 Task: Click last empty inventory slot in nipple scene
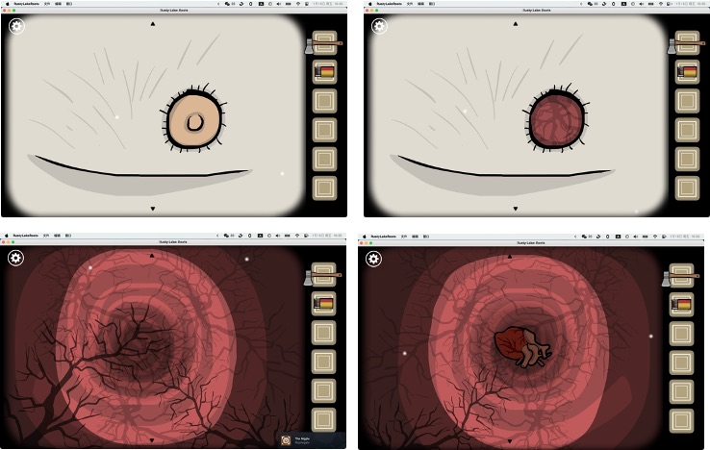pyautogui.click(x=324, y=187)
